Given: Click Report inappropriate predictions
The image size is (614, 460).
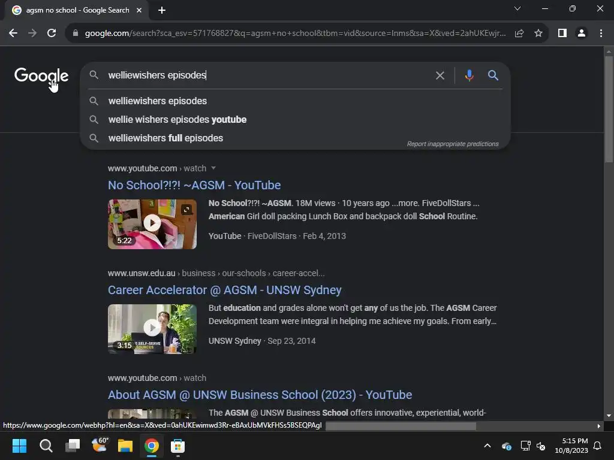Looking at the screenshot, I should (453, 144).
